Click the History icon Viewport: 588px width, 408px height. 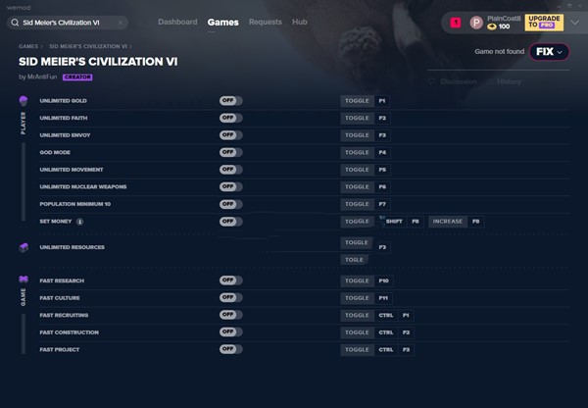(490, 81)
